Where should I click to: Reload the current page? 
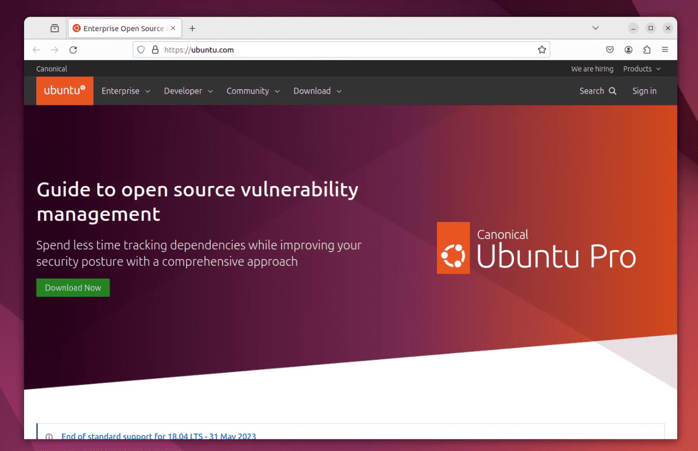pos(73,50)
